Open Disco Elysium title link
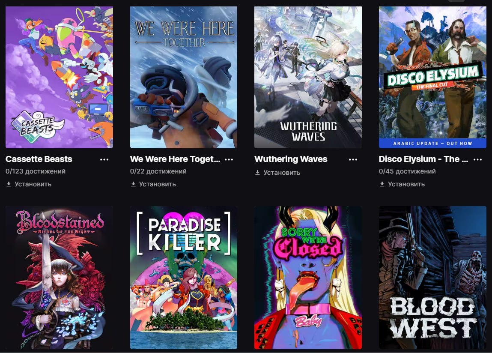492x353 pixels. click(x=423, y=159)
